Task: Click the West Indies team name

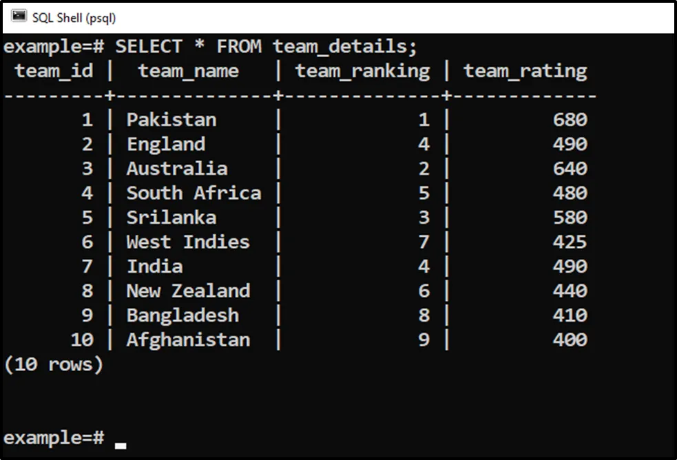Action: click(x=188, y=242)
